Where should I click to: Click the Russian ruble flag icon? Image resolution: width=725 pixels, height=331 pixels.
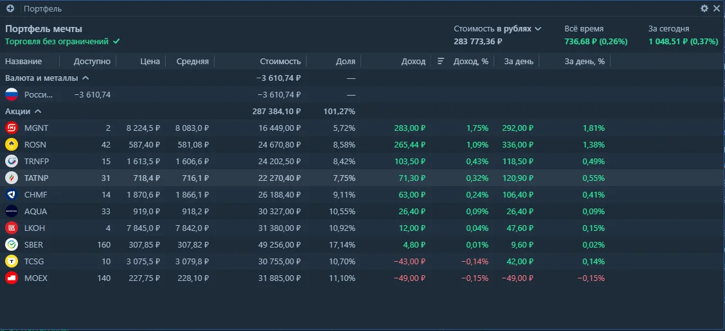(12, 95)
